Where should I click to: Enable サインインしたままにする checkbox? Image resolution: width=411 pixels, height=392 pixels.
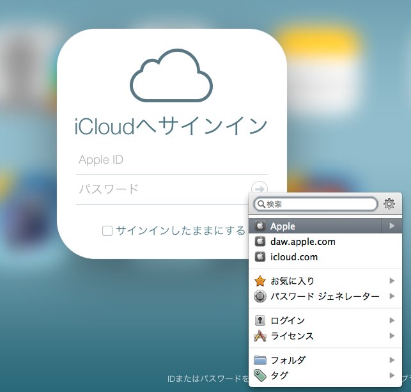pyautogui.click(x=107, y=231)
